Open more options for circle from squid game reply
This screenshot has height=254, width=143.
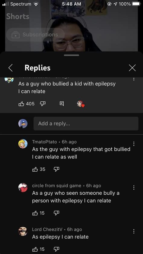coord(134,187)
